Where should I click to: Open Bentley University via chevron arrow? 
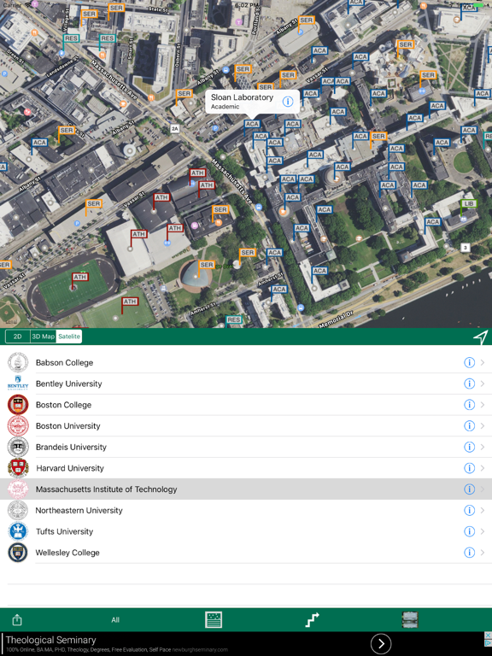pyautogui.click(x=483, y=384)
